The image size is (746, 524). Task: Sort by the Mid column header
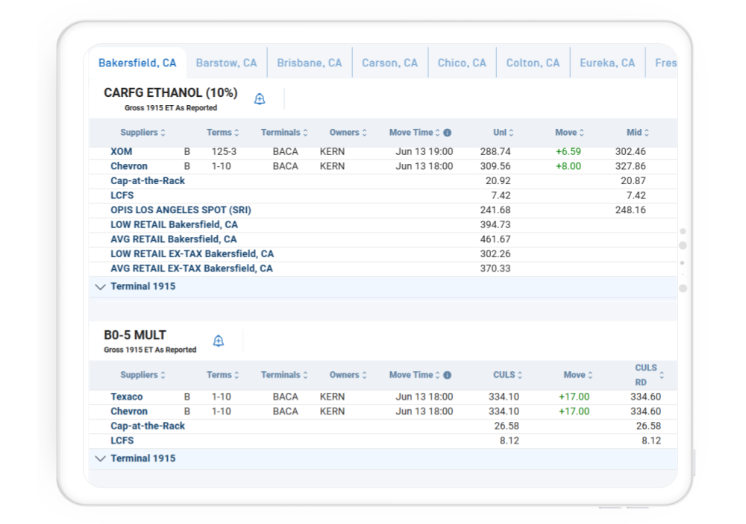pos(638,133)
